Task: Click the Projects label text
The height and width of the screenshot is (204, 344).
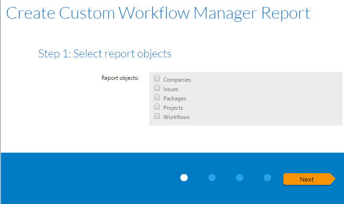Action: coord(173,108)
